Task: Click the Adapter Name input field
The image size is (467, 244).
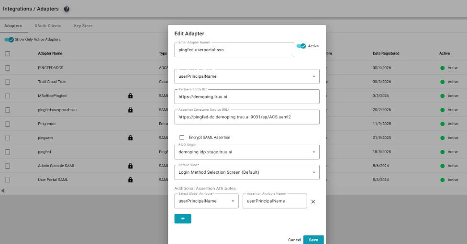Action: [x=234, y=50]
